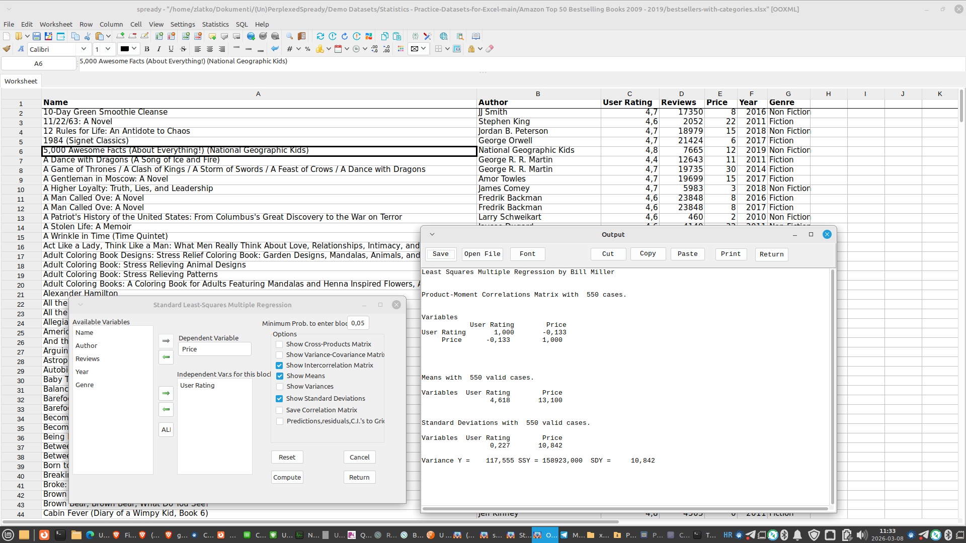Click the wrap text blue arrow icon
This screenshot has width=966, height=543.
[275, 49]
